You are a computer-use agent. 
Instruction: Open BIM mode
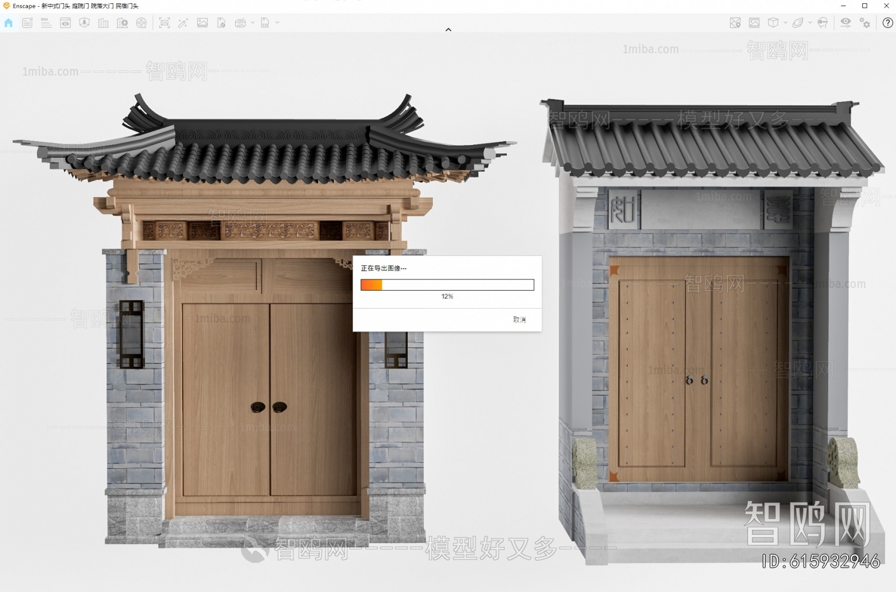[45, 23]
